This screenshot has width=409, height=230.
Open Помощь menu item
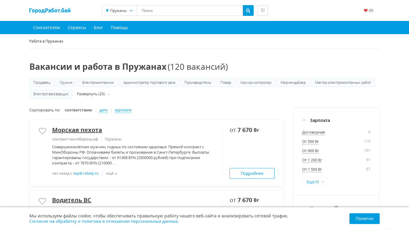click(x=119, y=28)
